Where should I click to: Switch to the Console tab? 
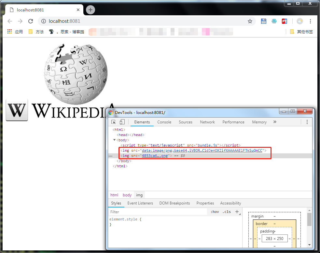click(164, 122)
